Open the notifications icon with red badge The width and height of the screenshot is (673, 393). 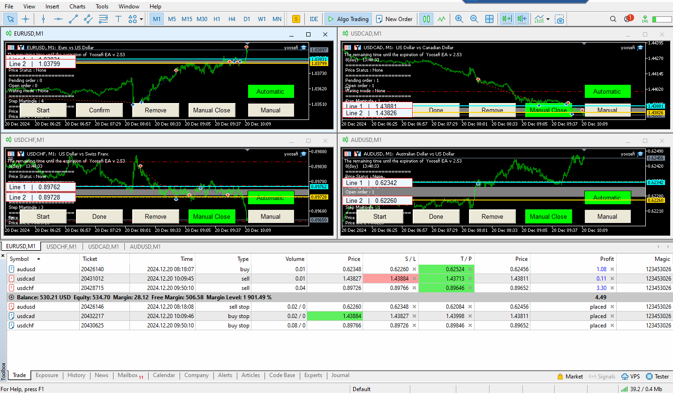628,19
